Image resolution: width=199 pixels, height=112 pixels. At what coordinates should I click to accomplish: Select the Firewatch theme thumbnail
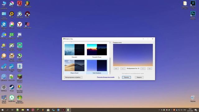[75, 50]
